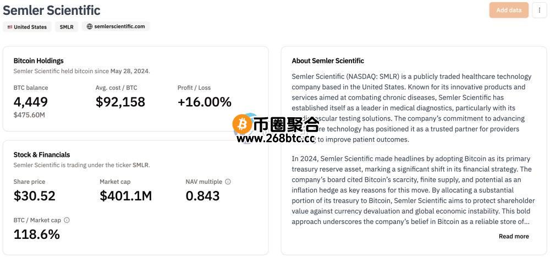Click the Avg. cost / BTC value $92,158

click(120, 102)
